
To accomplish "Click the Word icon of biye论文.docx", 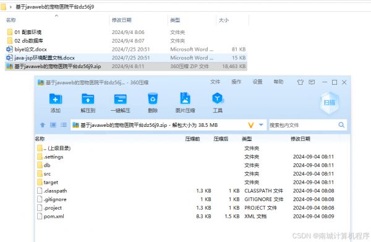I will tap(9, 50).
